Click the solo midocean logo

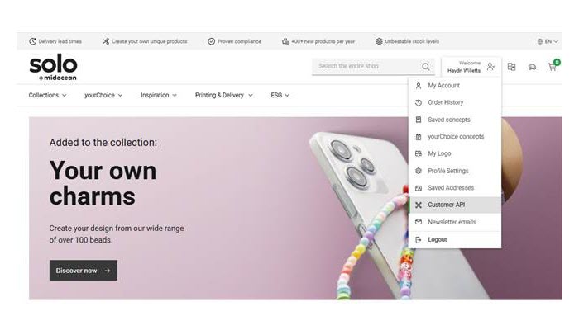(53, 68)
